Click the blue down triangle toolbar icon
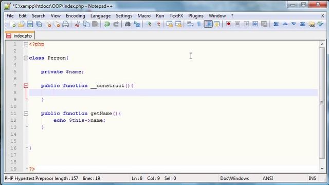 point(294,24)
